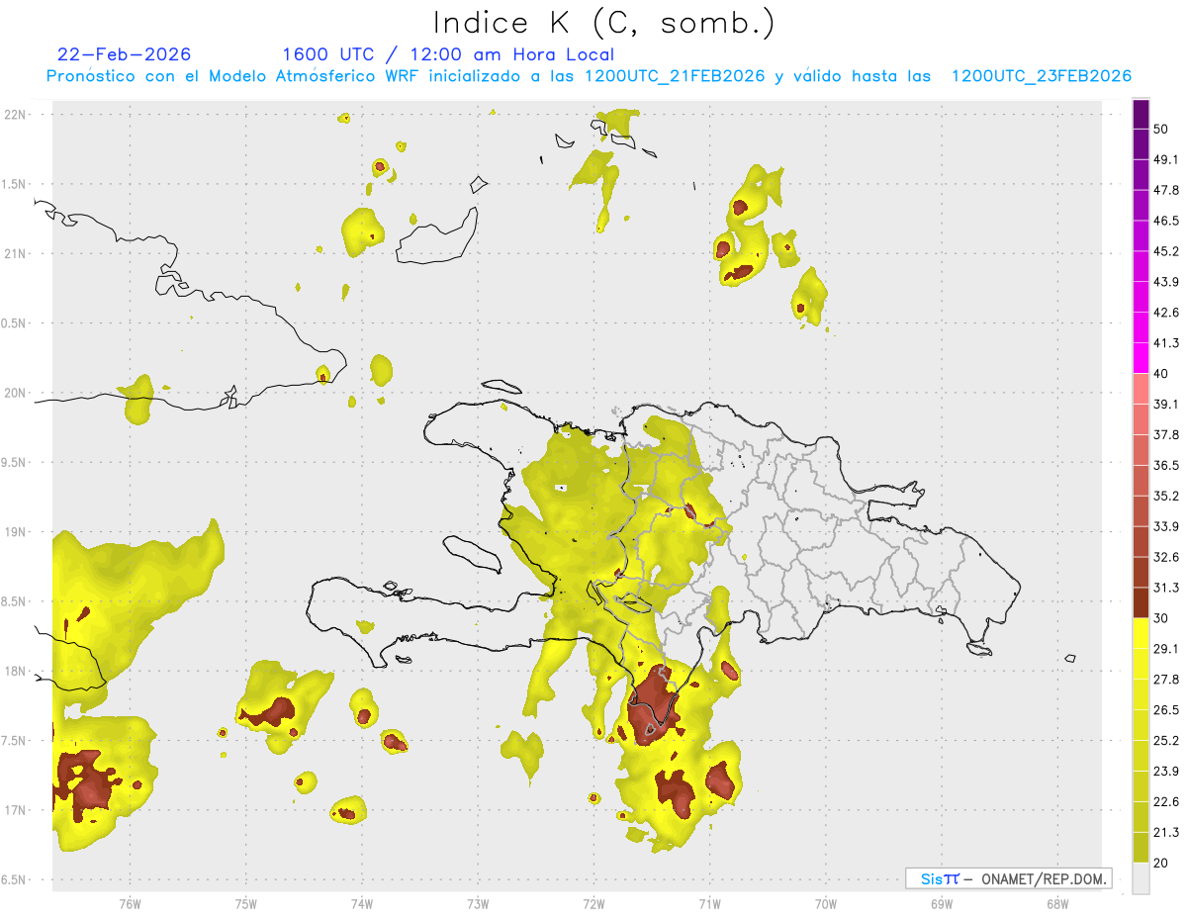Click the '42.6' legend value
1187x917 pixels.
1166,313
